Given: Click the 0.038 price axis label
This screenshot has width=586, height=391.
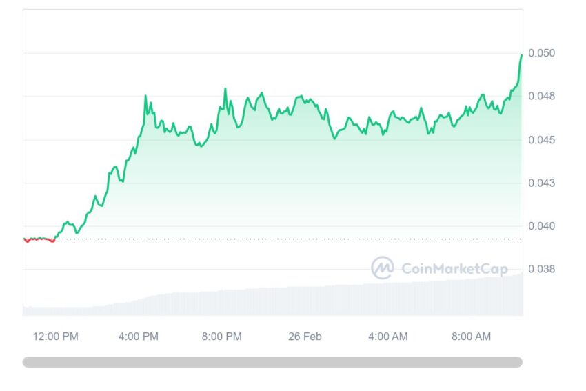Looking at the screenshot, I should tap(541, 269).
